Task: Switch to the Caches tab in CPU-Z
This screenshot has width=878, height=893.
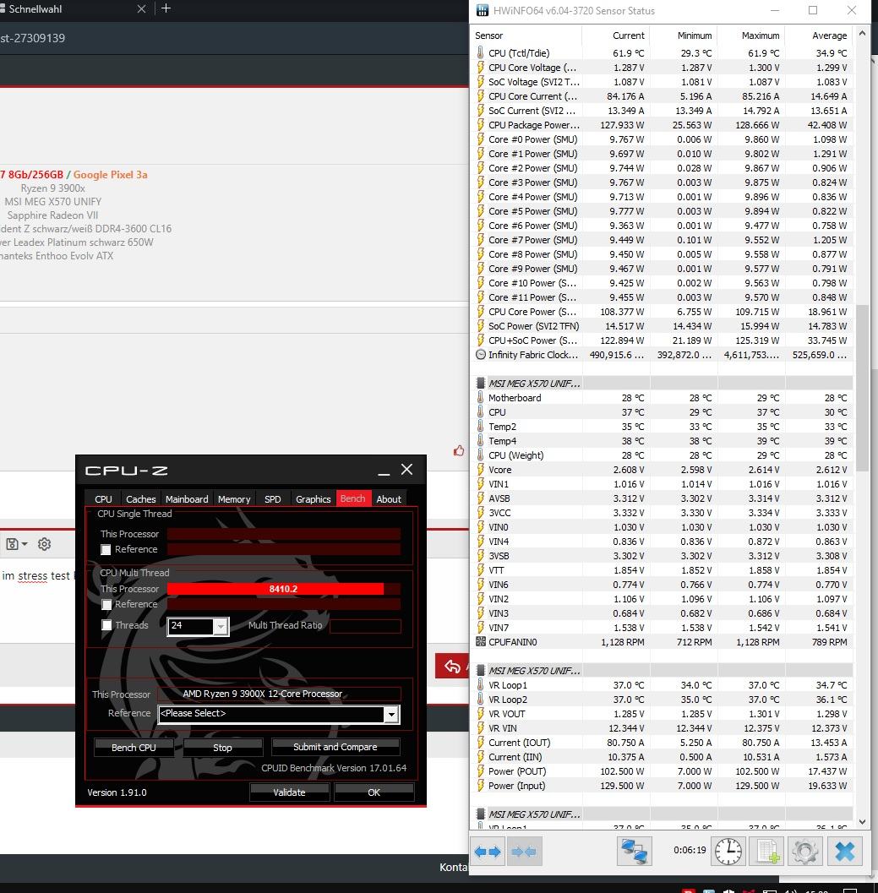Action: pyautogui.click(x=141, y=499)
